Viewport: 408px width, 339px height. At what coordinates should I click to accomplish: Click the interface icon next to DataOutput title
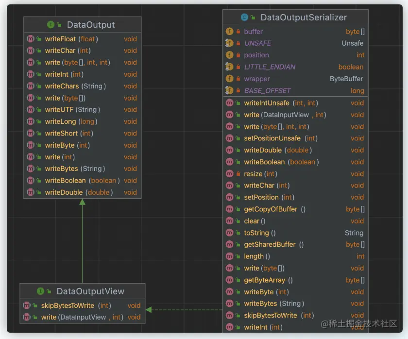pos(51,25)
